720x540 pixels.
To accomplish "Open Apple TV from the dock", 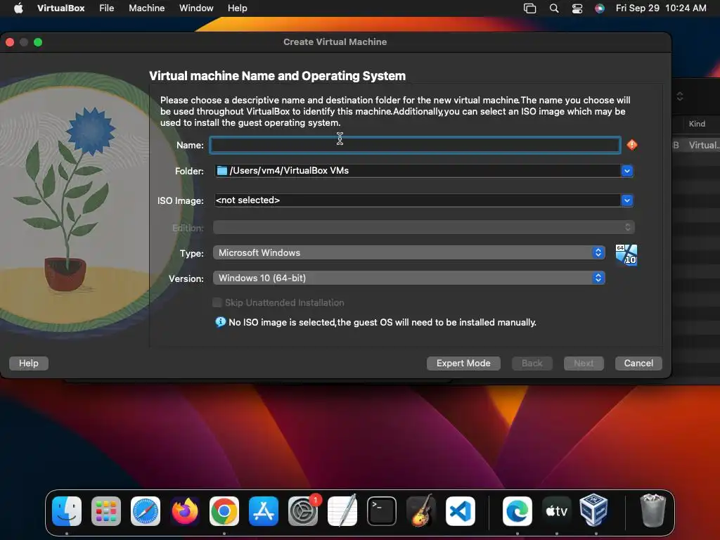I will 557,510.
